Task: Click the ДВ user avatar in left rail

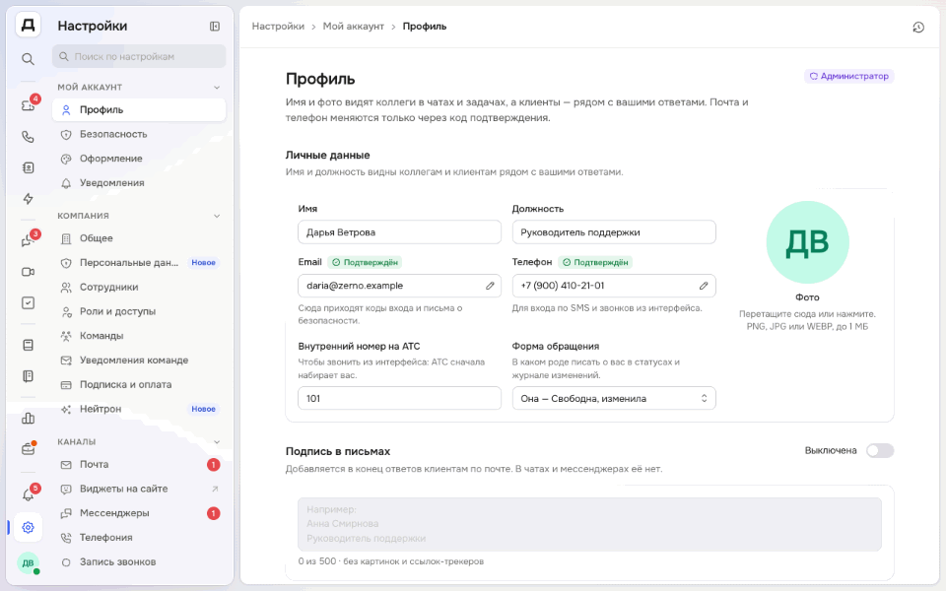Action: (28, 563)
